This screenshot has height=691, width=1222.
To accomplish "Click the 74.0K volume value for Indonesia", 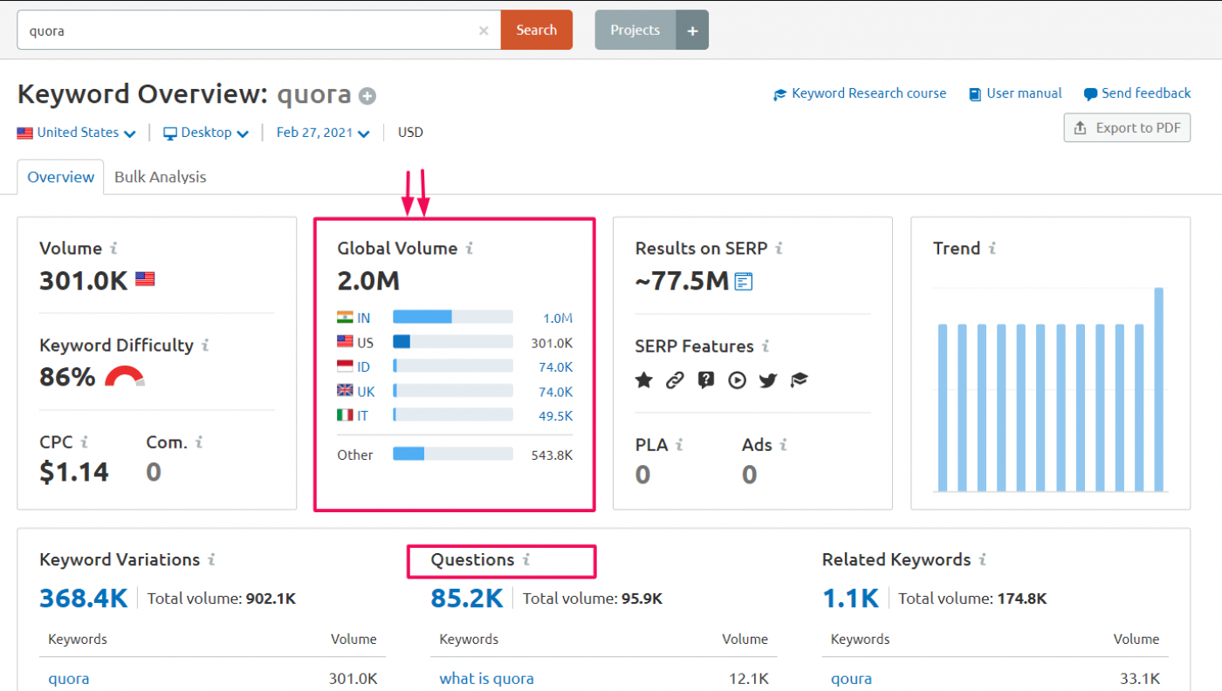I will pos(555,367).
